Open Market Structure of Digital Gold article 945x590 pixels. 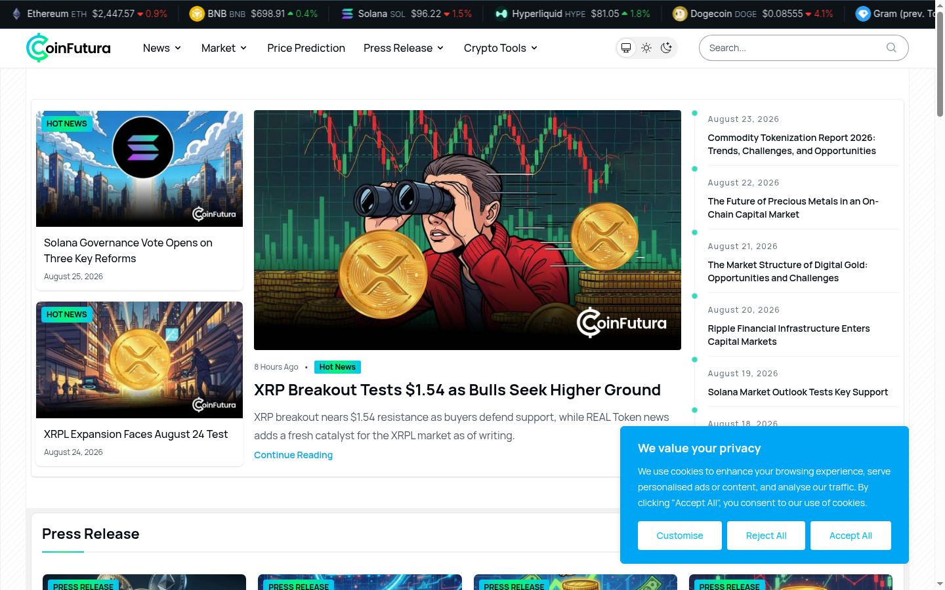pos(787,271)
